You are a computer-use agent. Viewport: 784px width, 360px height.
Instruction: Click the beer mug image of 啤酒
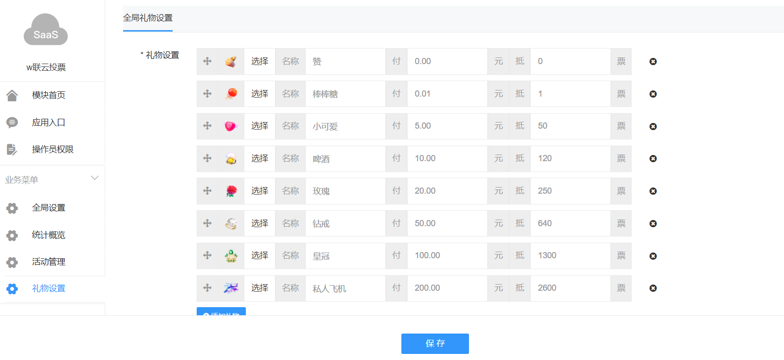click(231, 158)
